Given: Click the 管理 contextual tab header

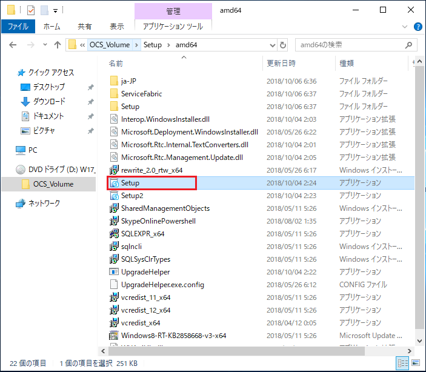Looking at the screenshot, I should click(x=173, y=11).
